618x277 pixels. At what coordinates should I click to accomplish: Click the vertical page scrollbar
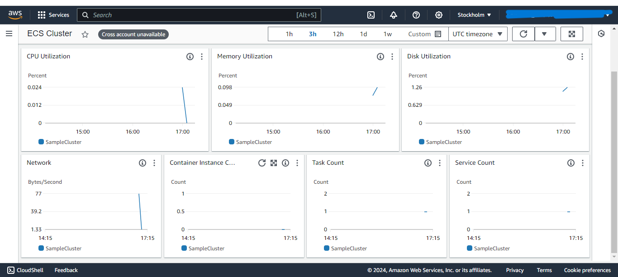614,162
